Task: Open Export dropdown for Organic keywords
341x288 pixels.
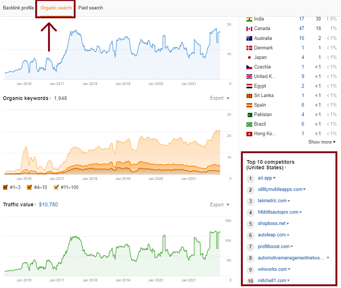Action: [x=220, y=98]
